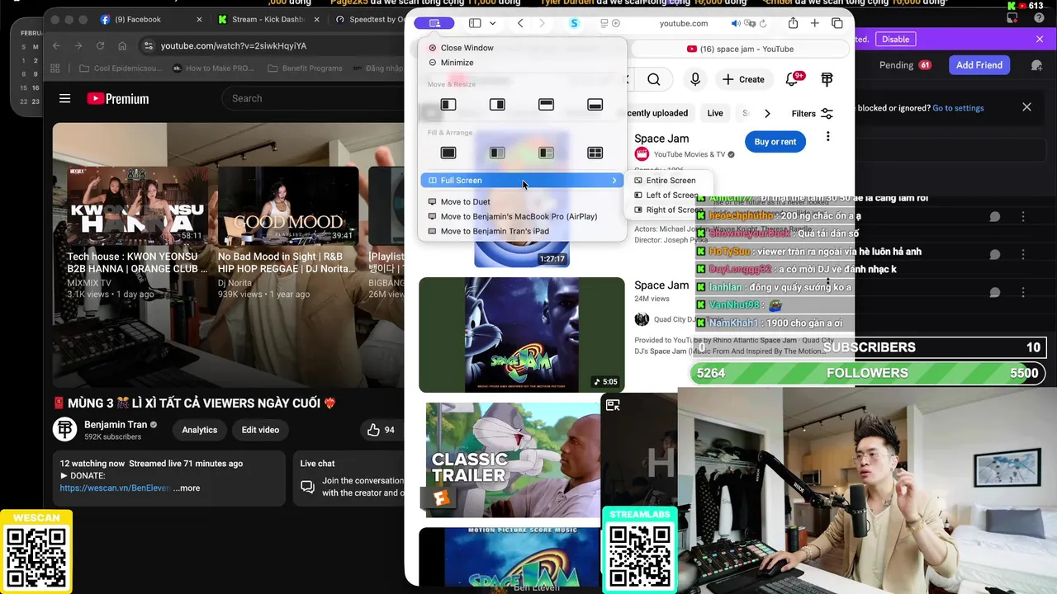Click Chrome reload button
The height and width of the screenshot is (594, 1057).
(x=100, y=46)
